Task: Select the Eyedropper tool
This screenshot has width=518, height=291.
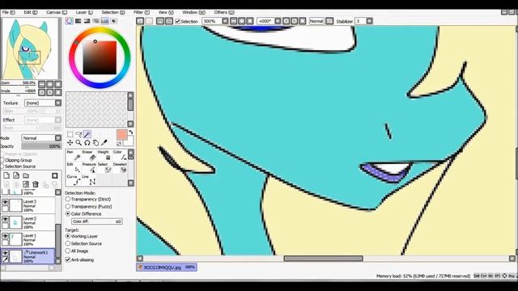Action: pos(104,142)
